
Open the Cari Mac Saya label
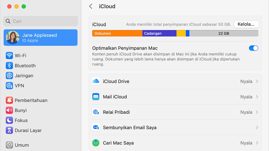(x=118, y=143)
